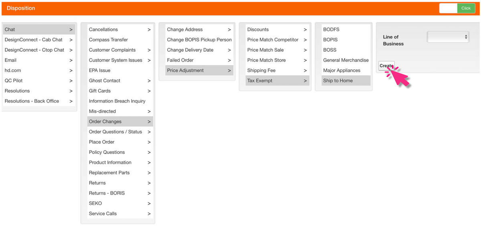
Task: Open Information Breach Inquiry item
Action: point(117,101)
